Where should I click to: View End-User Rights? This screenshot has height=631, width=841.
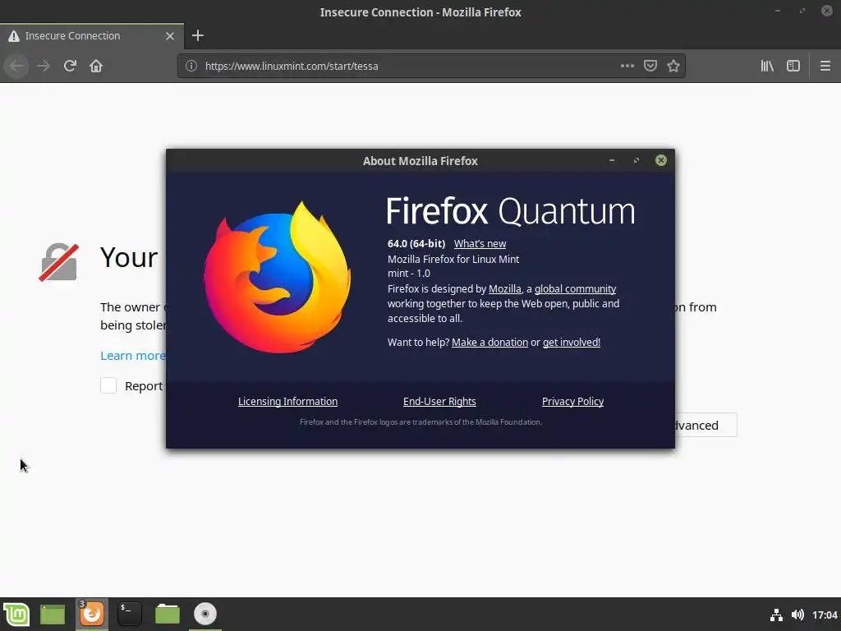pyautogui.click(x=439, y=401)
